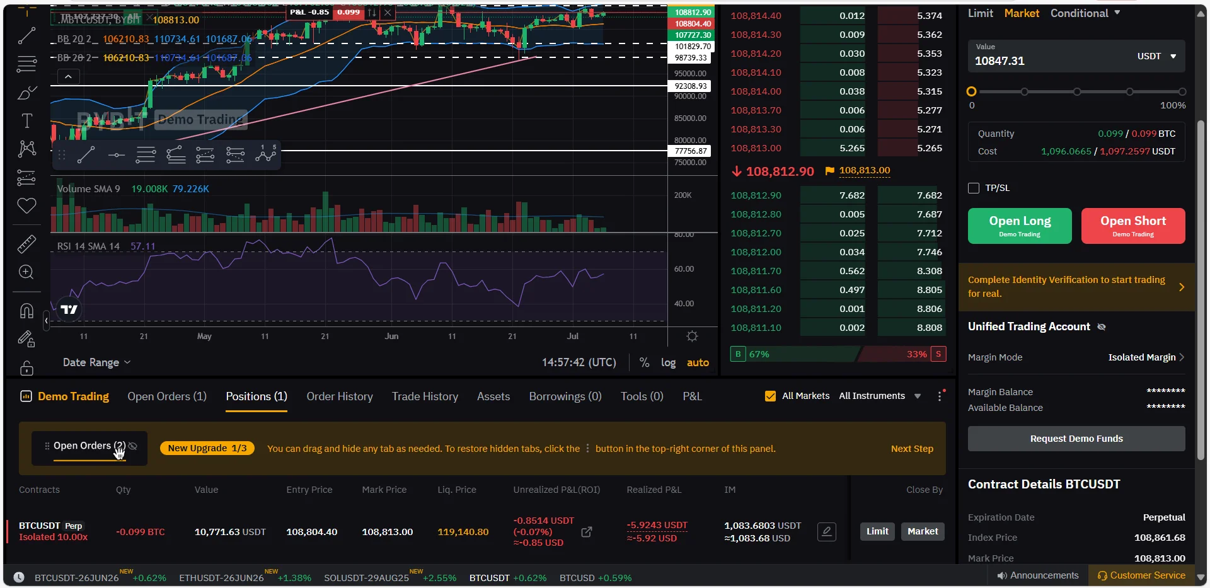The height and width of the screenshot is (588, 1210).
Task: Toggle log scale on chart
Action: pos(668,362)
